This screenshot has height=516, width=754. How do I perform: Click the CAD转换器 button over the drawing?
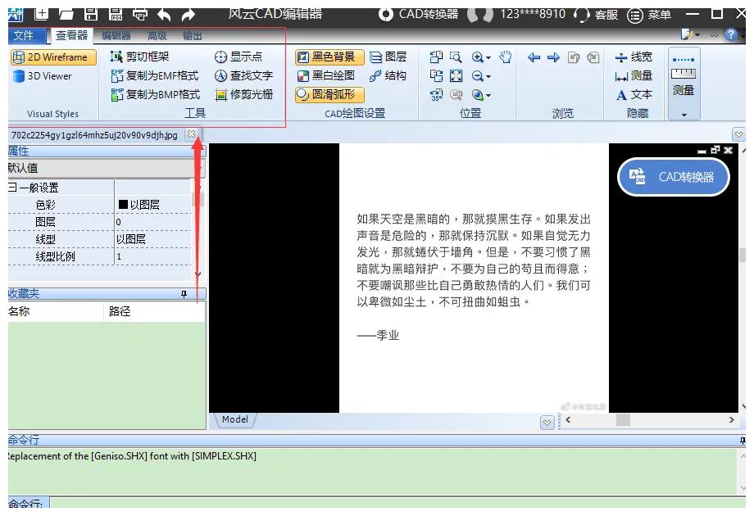point(673,177)
